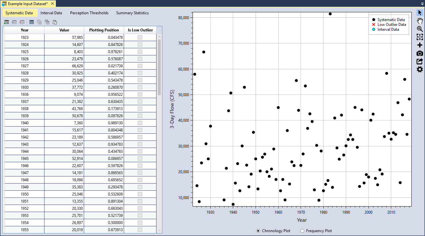Select the arrow pointer tool in plot toolbar
425x236 pixels.
pyautogui.click(x=420, y=13)
